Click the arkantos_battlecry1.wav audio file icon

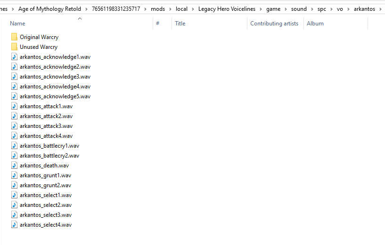tap(14, 146)
